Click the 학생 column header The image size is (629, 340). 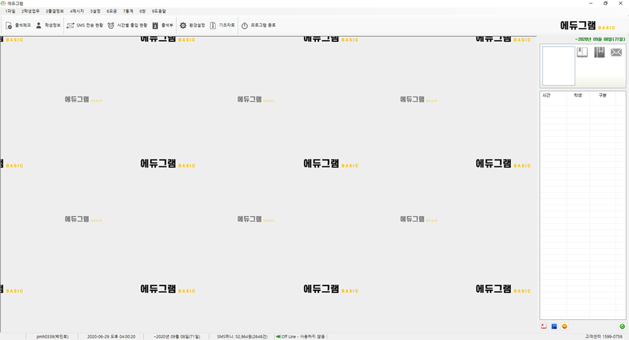point(578,95)
